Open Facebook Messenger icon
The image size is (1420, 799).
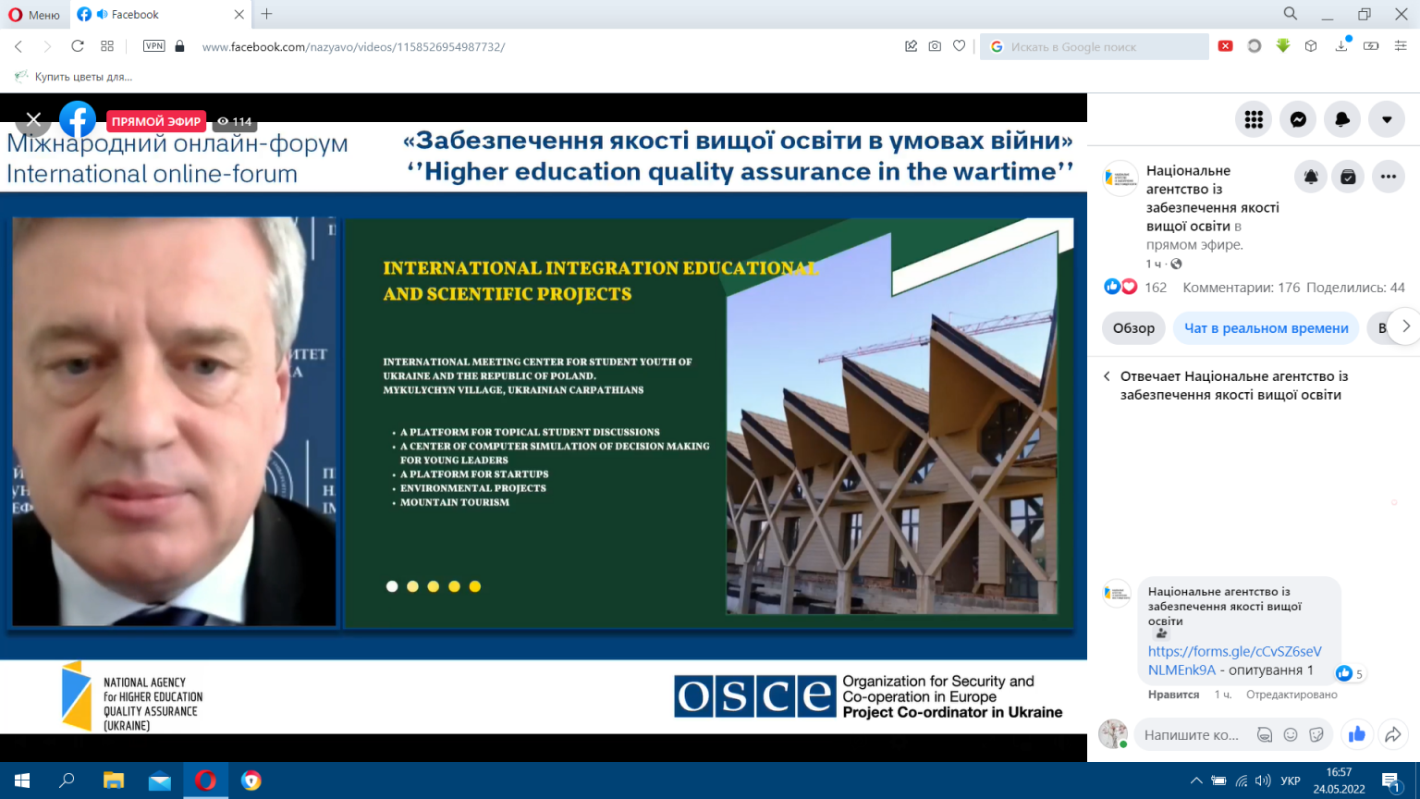click(x=1298, y=119)
